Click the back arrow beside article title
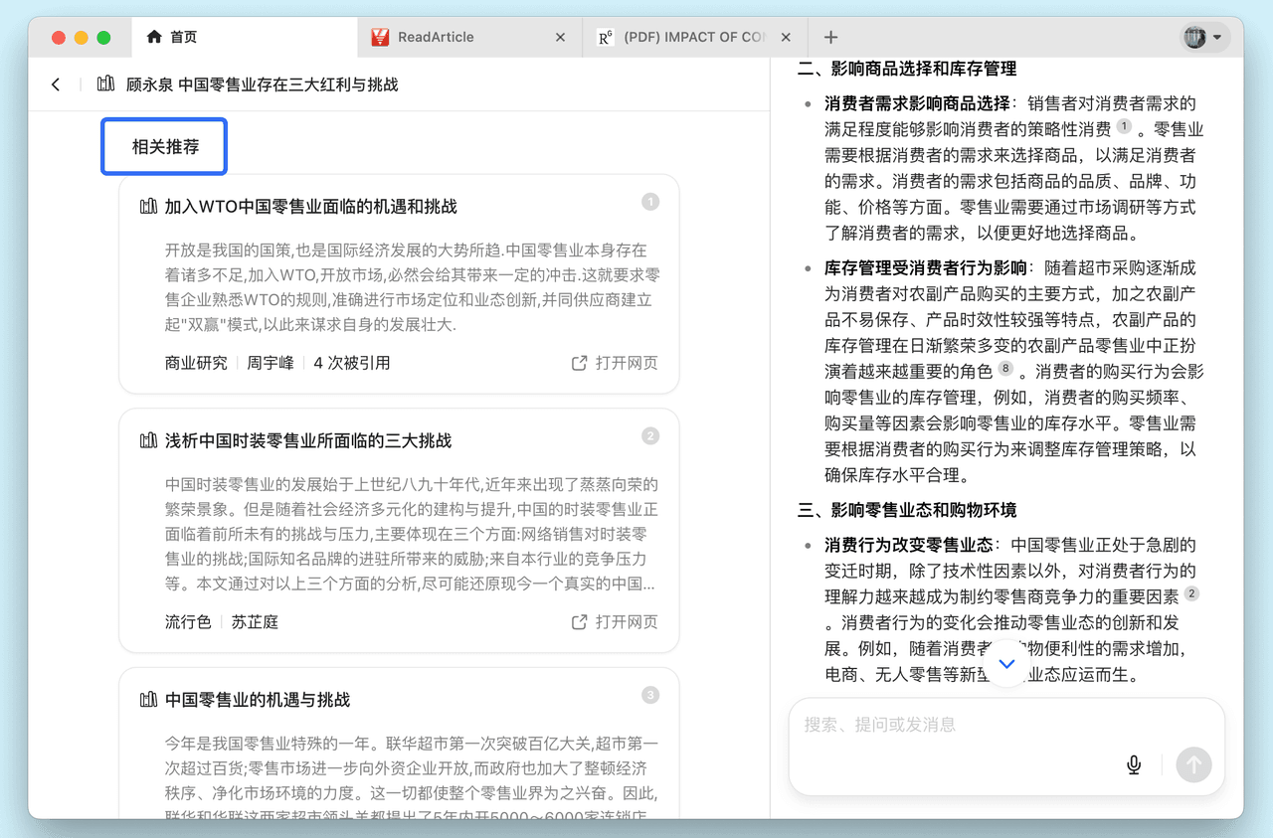The height and width of the screenshot is (838, 1273). (56, 84)
